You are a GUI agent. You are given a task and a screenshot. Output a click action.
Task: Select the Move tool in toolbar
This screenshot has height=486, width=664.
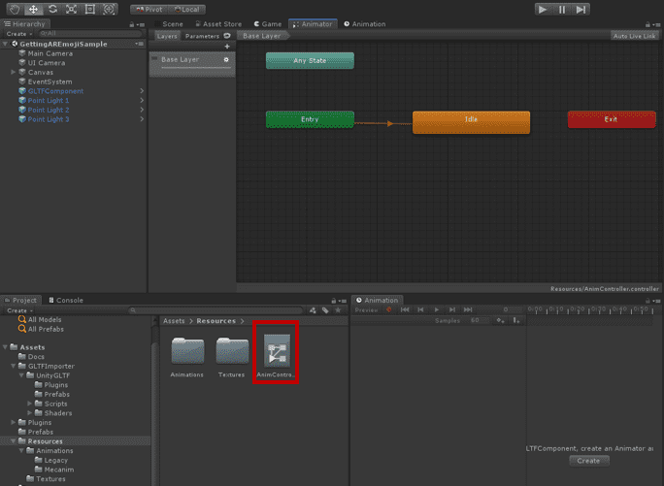click(33, 9)
